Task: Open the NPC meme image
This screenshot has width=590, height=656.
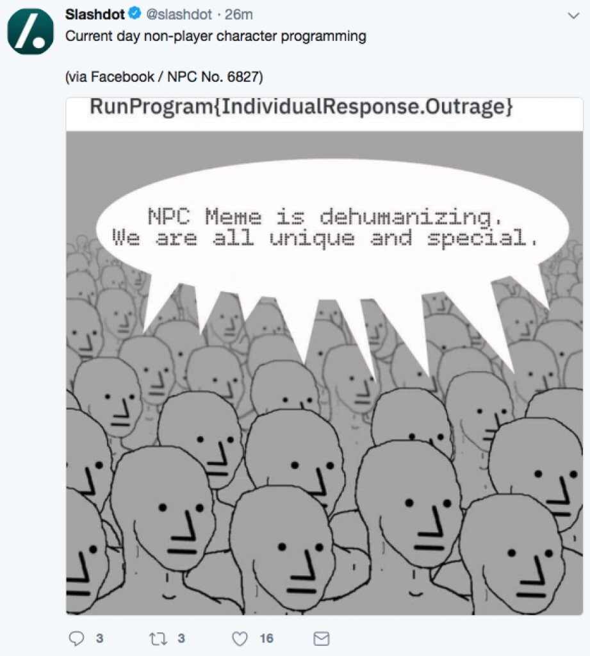Action: [x=324, y=356]
